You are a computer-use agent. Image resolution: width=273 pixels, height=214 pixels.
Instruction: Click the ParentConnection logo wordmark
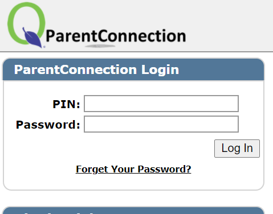[x=116, y=36]
